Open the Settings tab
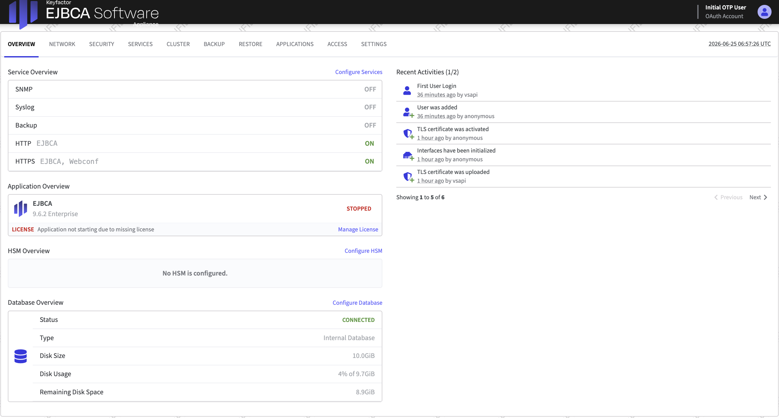The width and height of the screenshot is (779, 418). click(x=374, y=44)
